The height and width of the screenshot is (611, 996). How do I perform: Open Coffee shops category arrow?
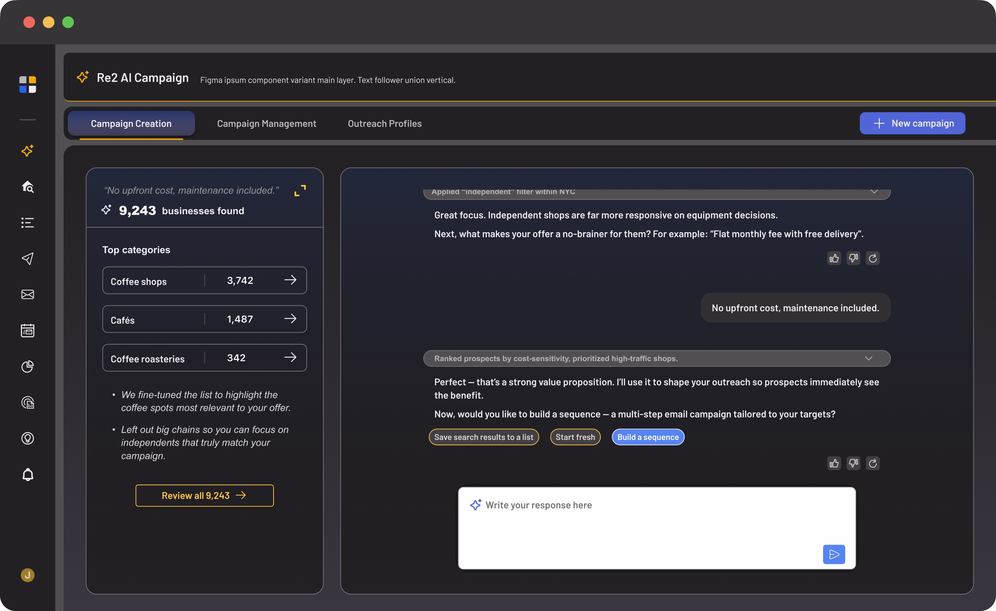tap(290, 280)
